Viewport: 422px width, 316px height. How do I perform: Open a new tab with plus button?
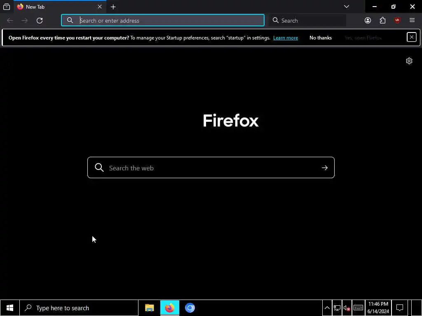113,7
